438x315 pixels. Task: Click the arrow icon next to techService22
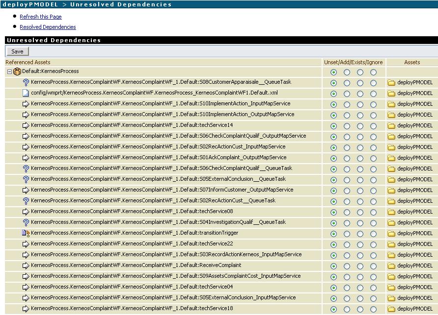[x=26, y=244]
